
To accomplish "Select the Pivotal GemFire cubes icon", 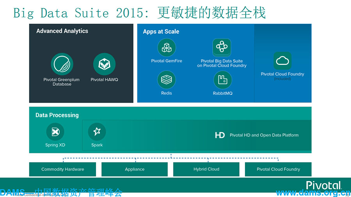I will point(167,48).
